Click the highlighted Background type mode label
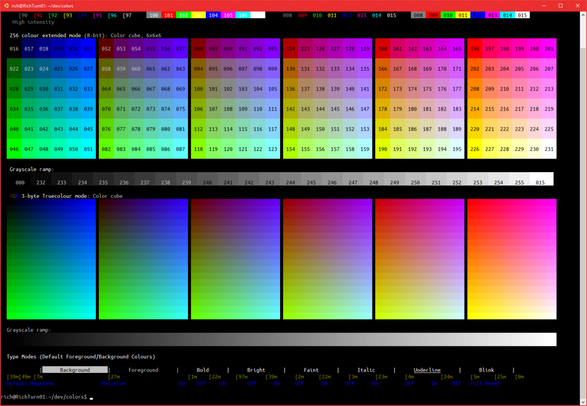The width and height of the screenshot is (587, 406). (x=75, y=370)
